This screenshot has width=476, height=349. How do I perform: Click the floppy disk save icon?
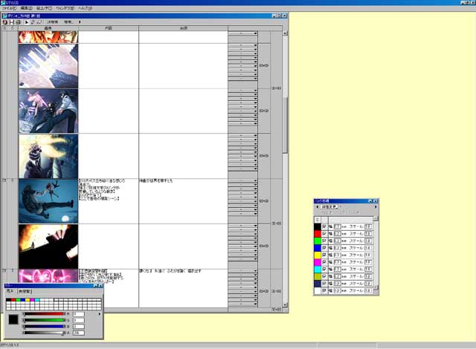pyautogui.click(x=12, y=22)
